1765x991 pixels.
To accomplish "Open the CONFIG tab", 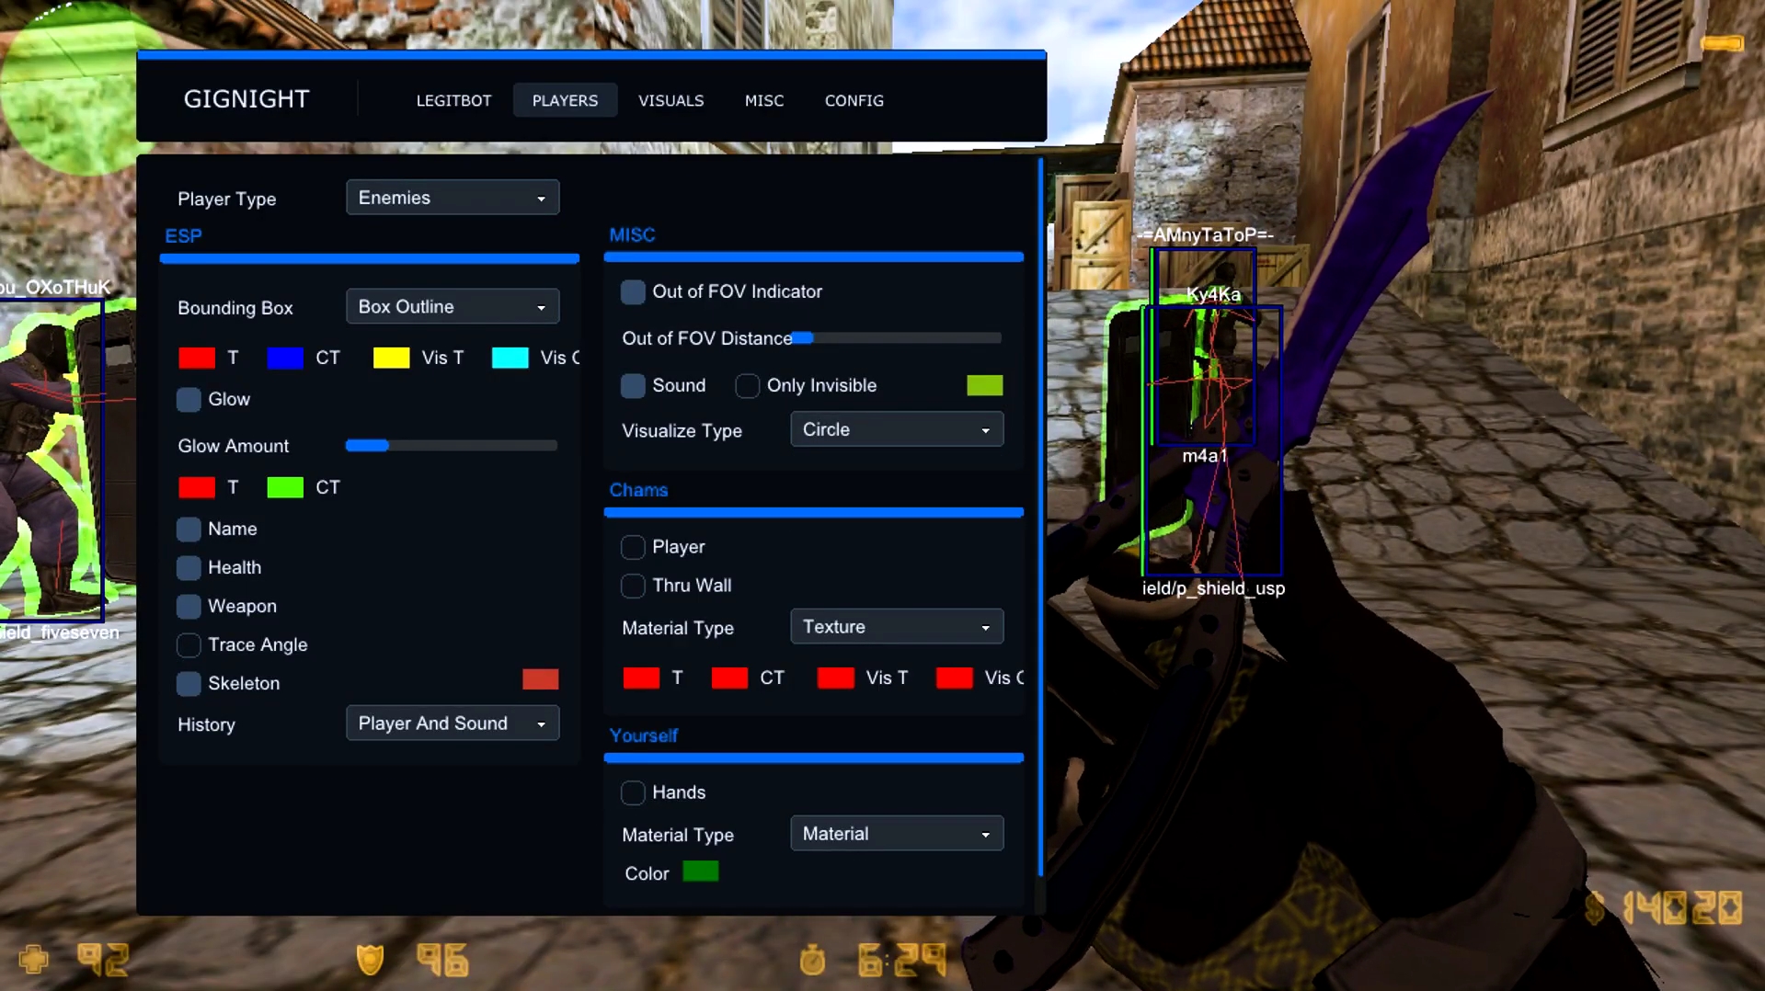I will click(x=854, y=100).
